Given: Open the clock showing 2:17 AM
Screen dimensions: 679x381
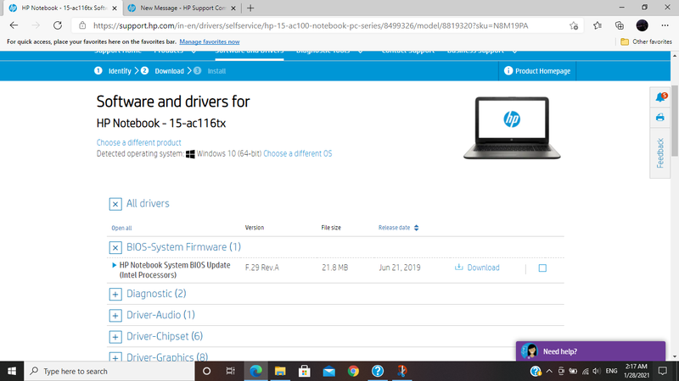Looking at the screenshot, I should [x=637, y=371].
